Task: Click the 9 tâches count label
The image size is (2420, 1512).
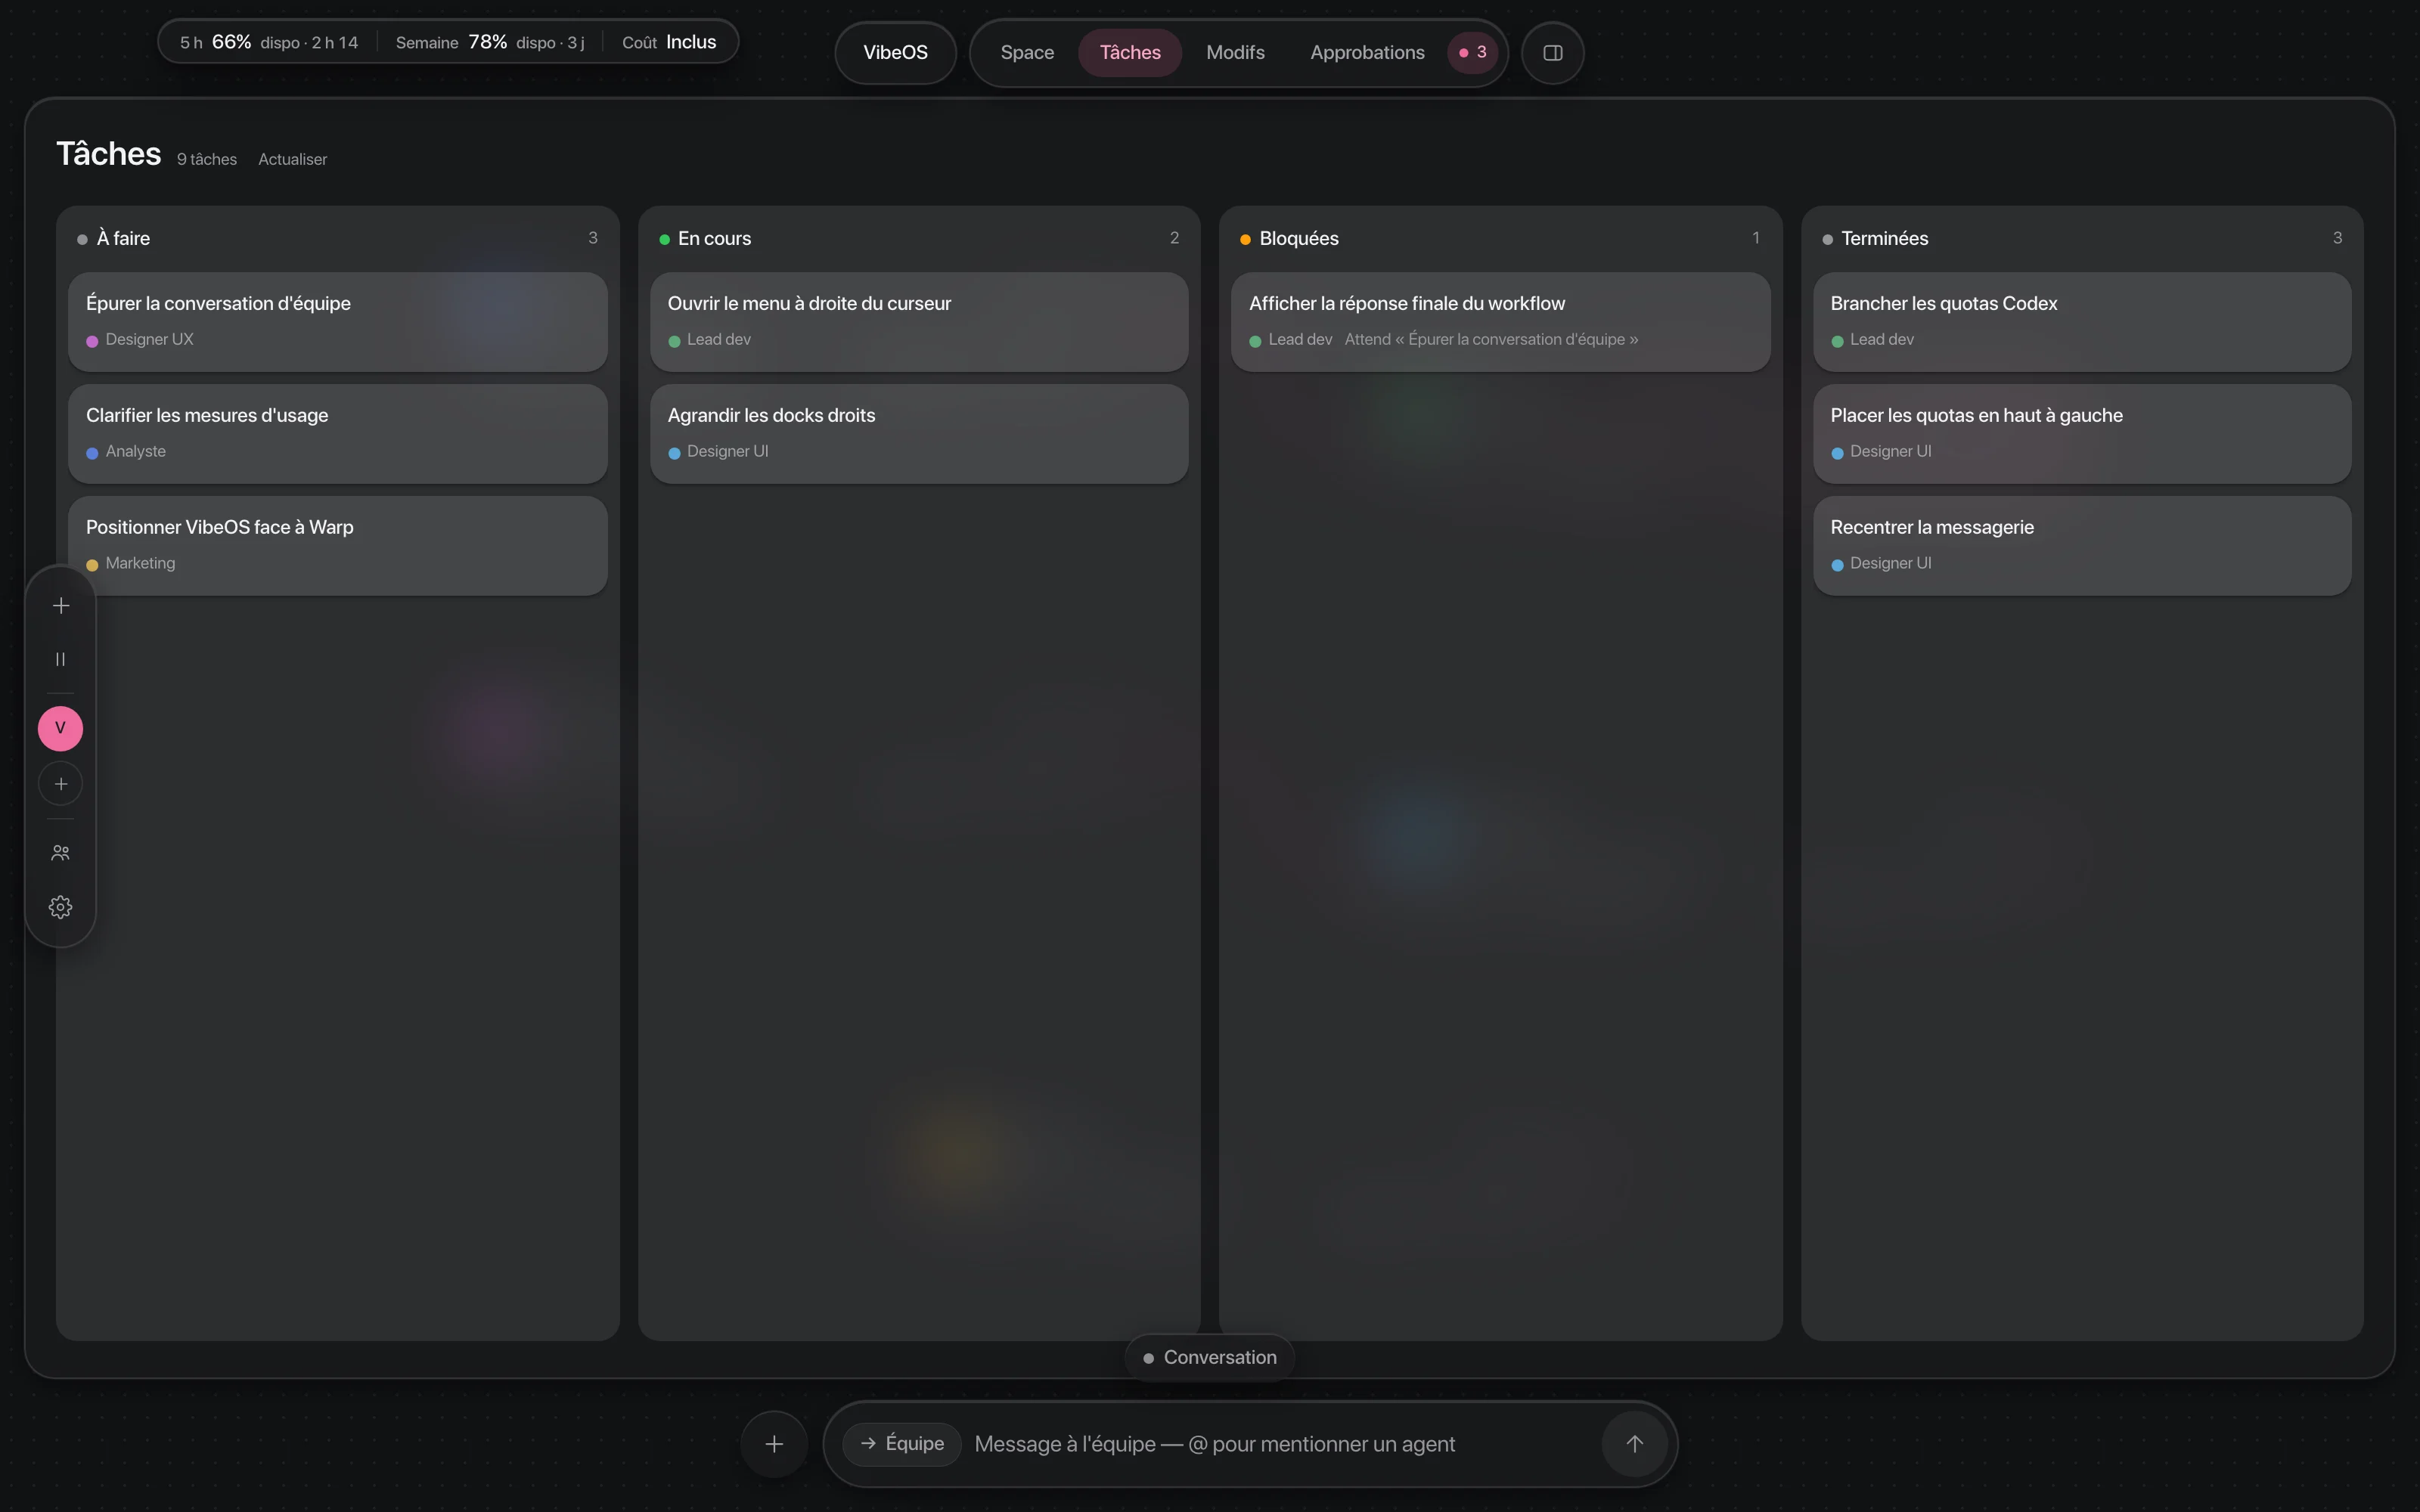Action: pyautogui.click(x=207, y=159)
